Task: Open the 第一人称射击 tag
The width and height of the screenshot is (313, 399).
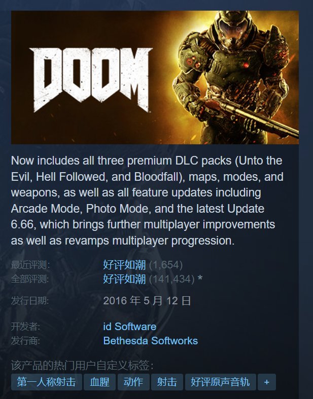Action: 46,382
